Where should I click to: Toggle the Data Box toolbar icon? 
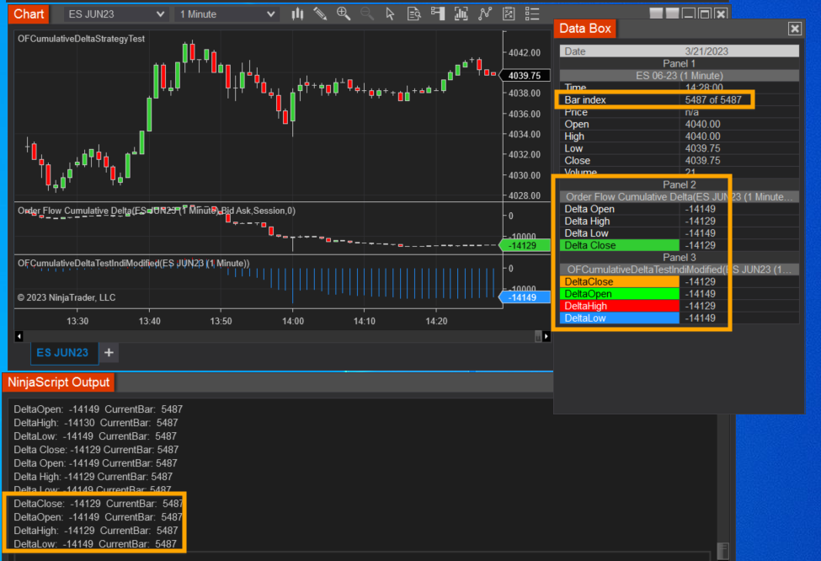pos(413,14)
